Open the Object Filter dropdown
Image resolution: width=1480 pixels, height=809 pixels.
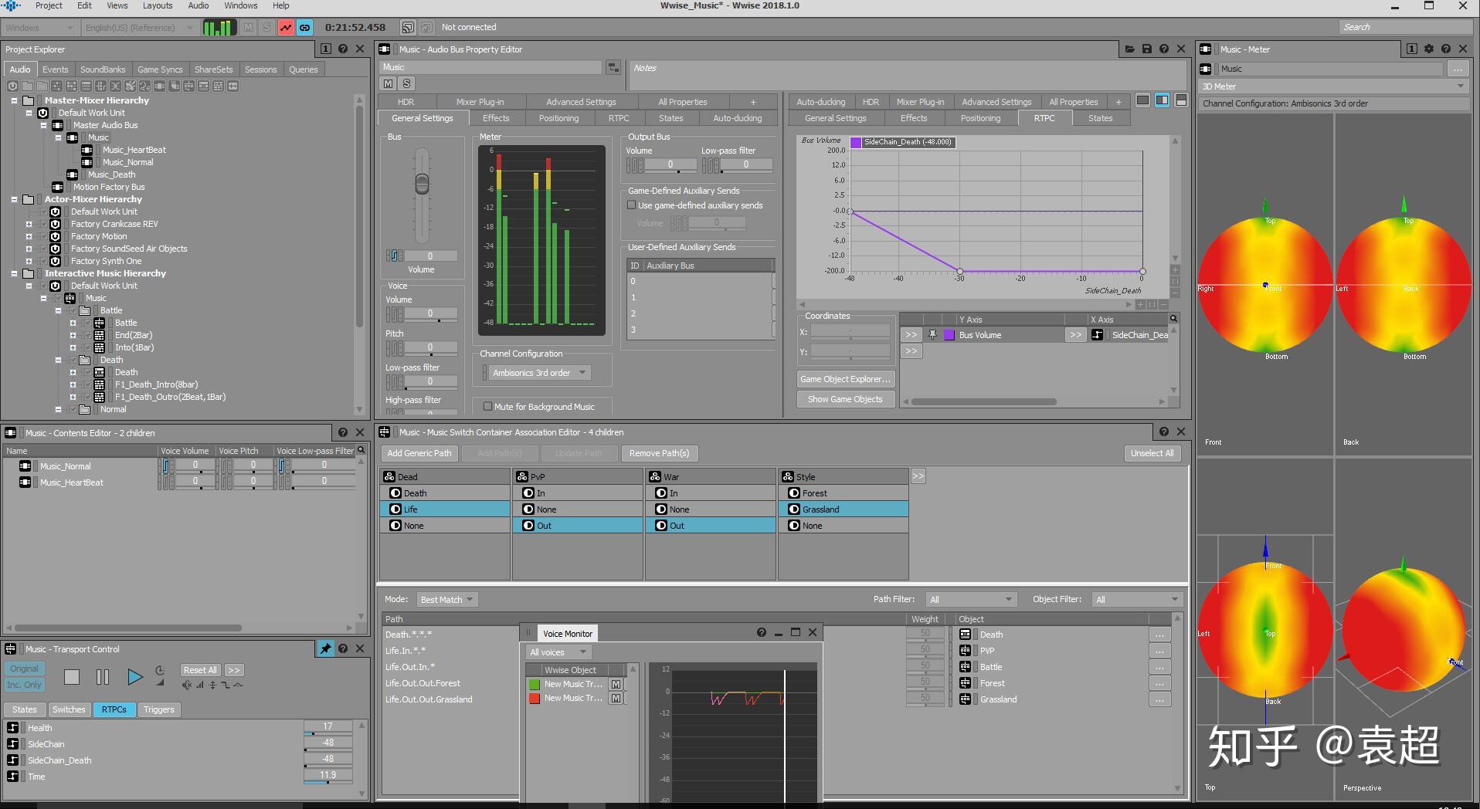pyautogui.click(x=1136, y=599)
